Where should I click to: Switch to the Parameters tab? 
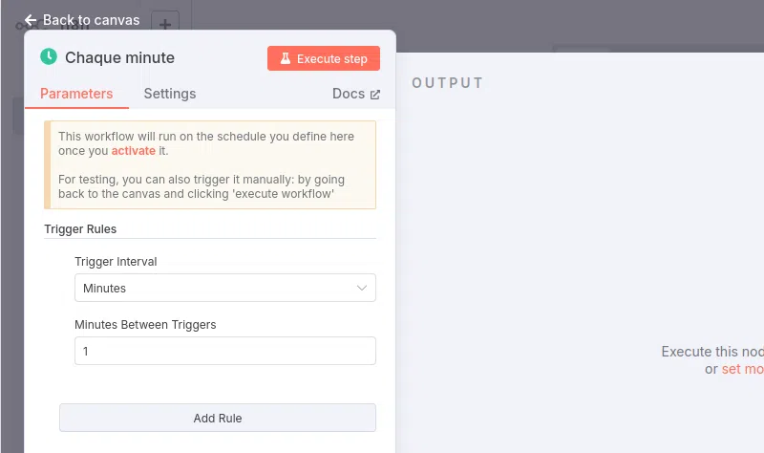coord(76,94)
